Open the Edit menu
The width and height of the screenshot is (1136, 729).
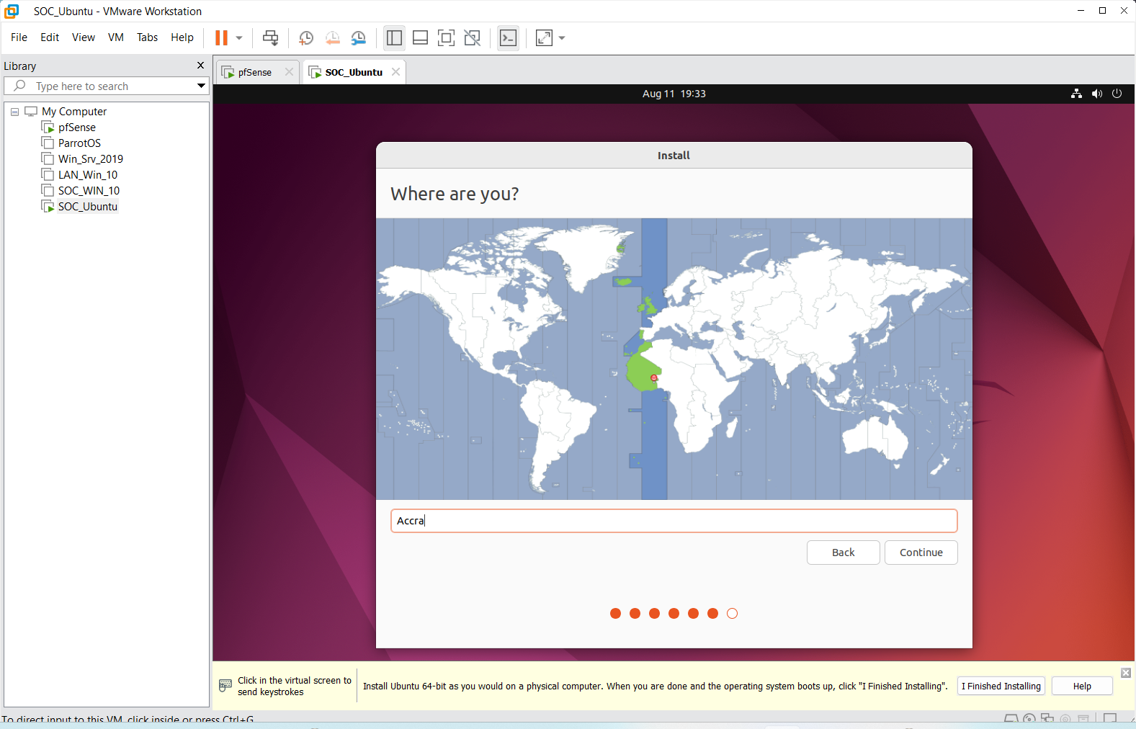(x=50, y=37)
